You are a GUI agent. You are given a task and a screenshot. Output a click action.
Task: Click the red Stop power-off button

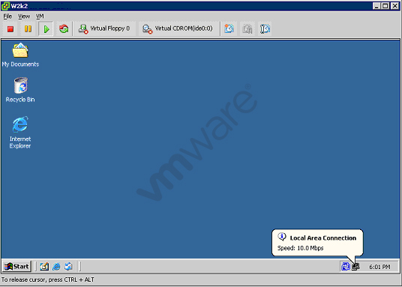(10, 29)
